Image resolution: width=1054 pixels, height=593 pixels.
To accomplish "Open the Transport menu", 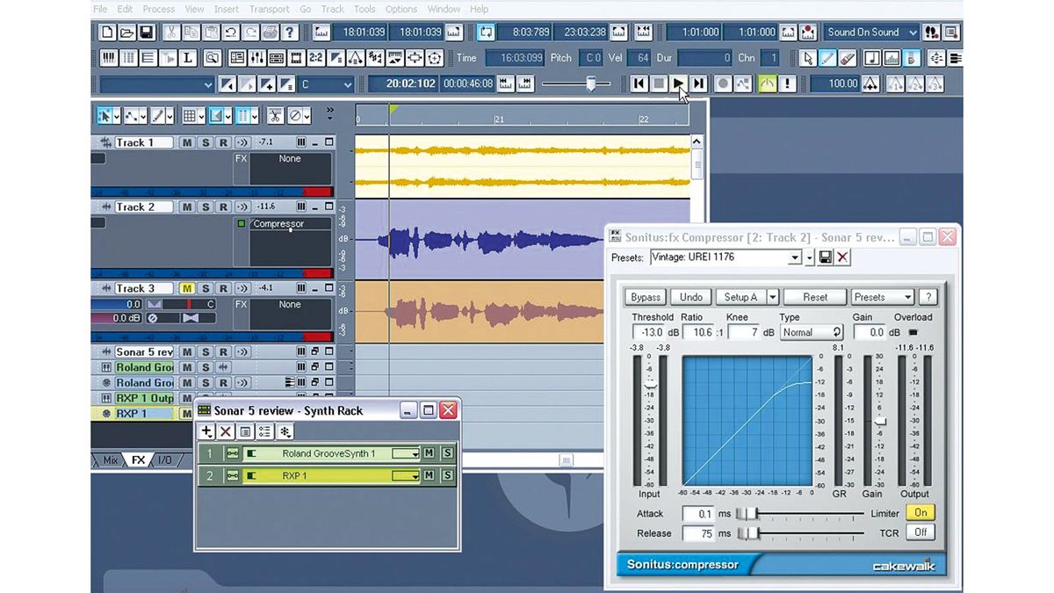I will 269,9.
